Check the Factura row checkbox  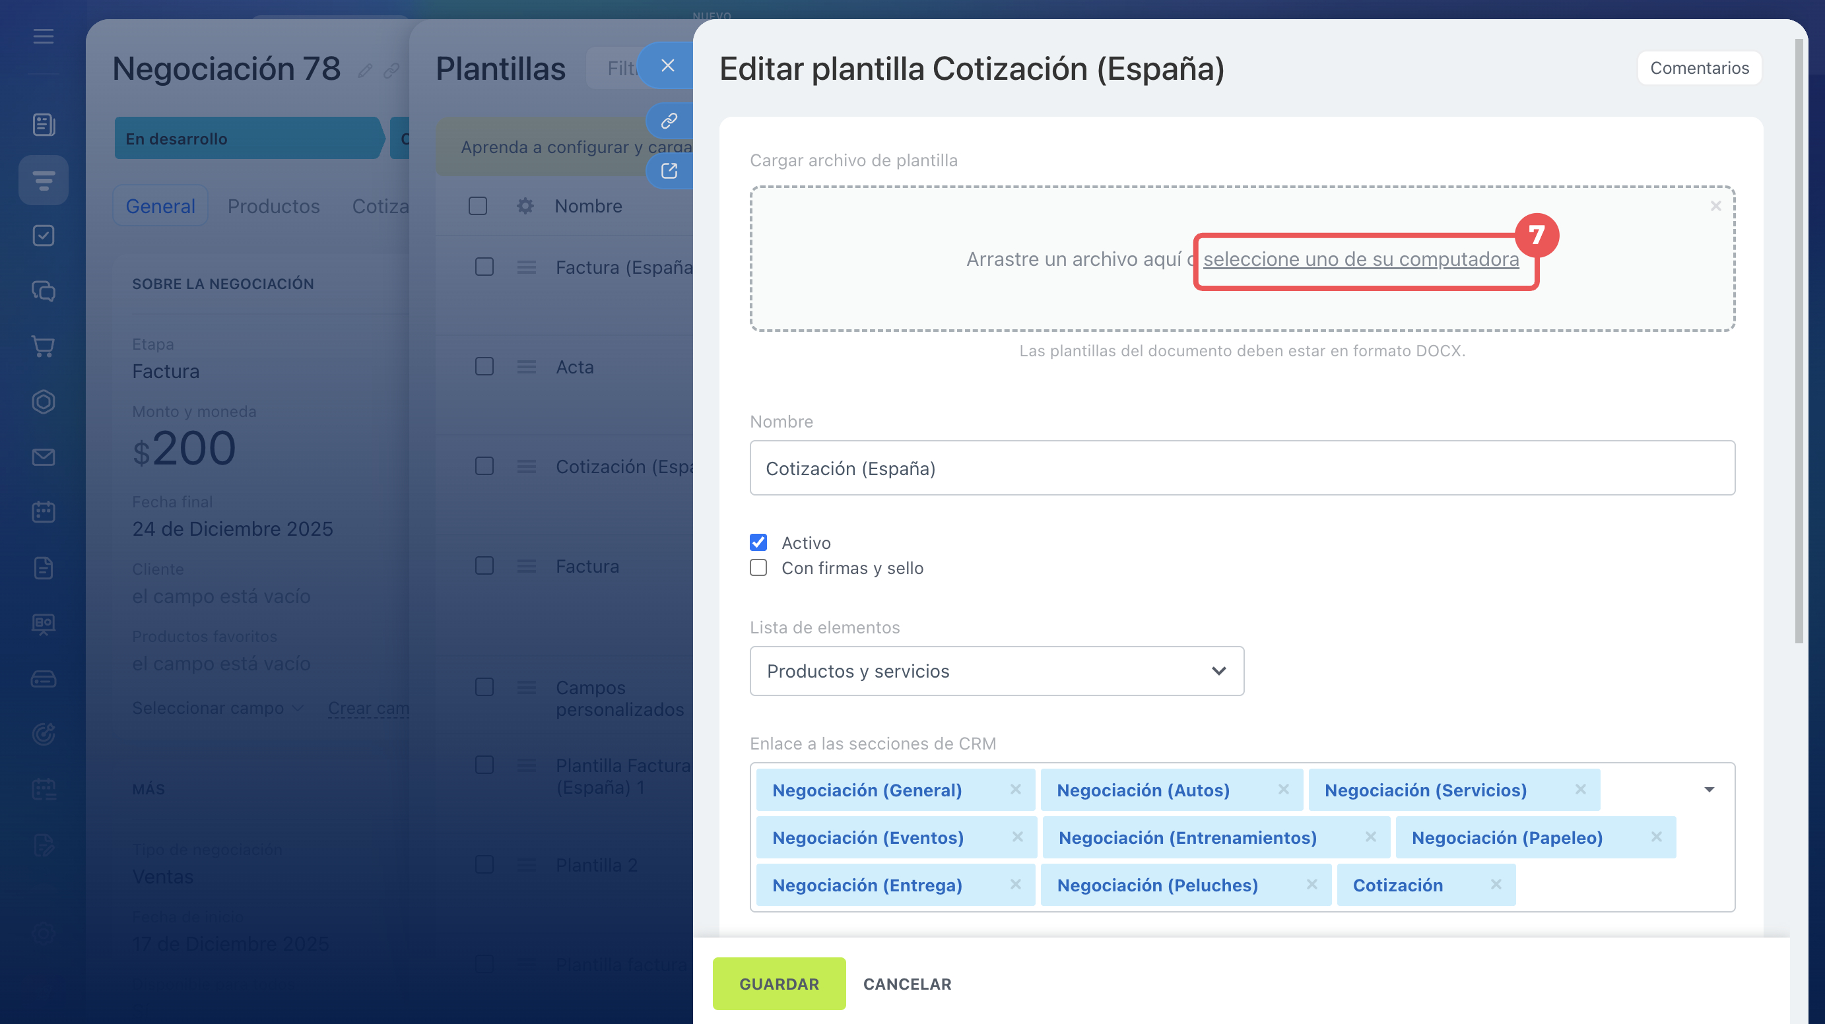point(484,566)
